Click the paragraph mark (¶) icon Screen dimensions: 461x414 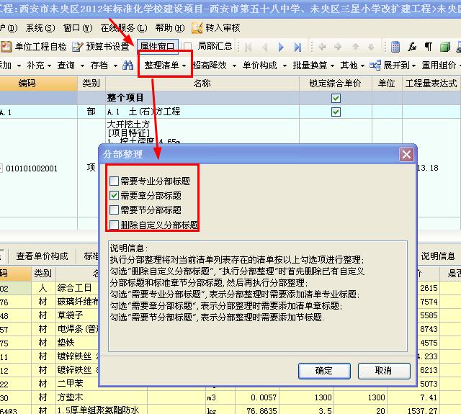point(429,47)
